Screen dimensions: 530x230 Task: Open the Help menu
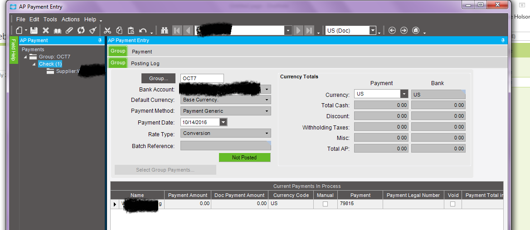(90, 19)
